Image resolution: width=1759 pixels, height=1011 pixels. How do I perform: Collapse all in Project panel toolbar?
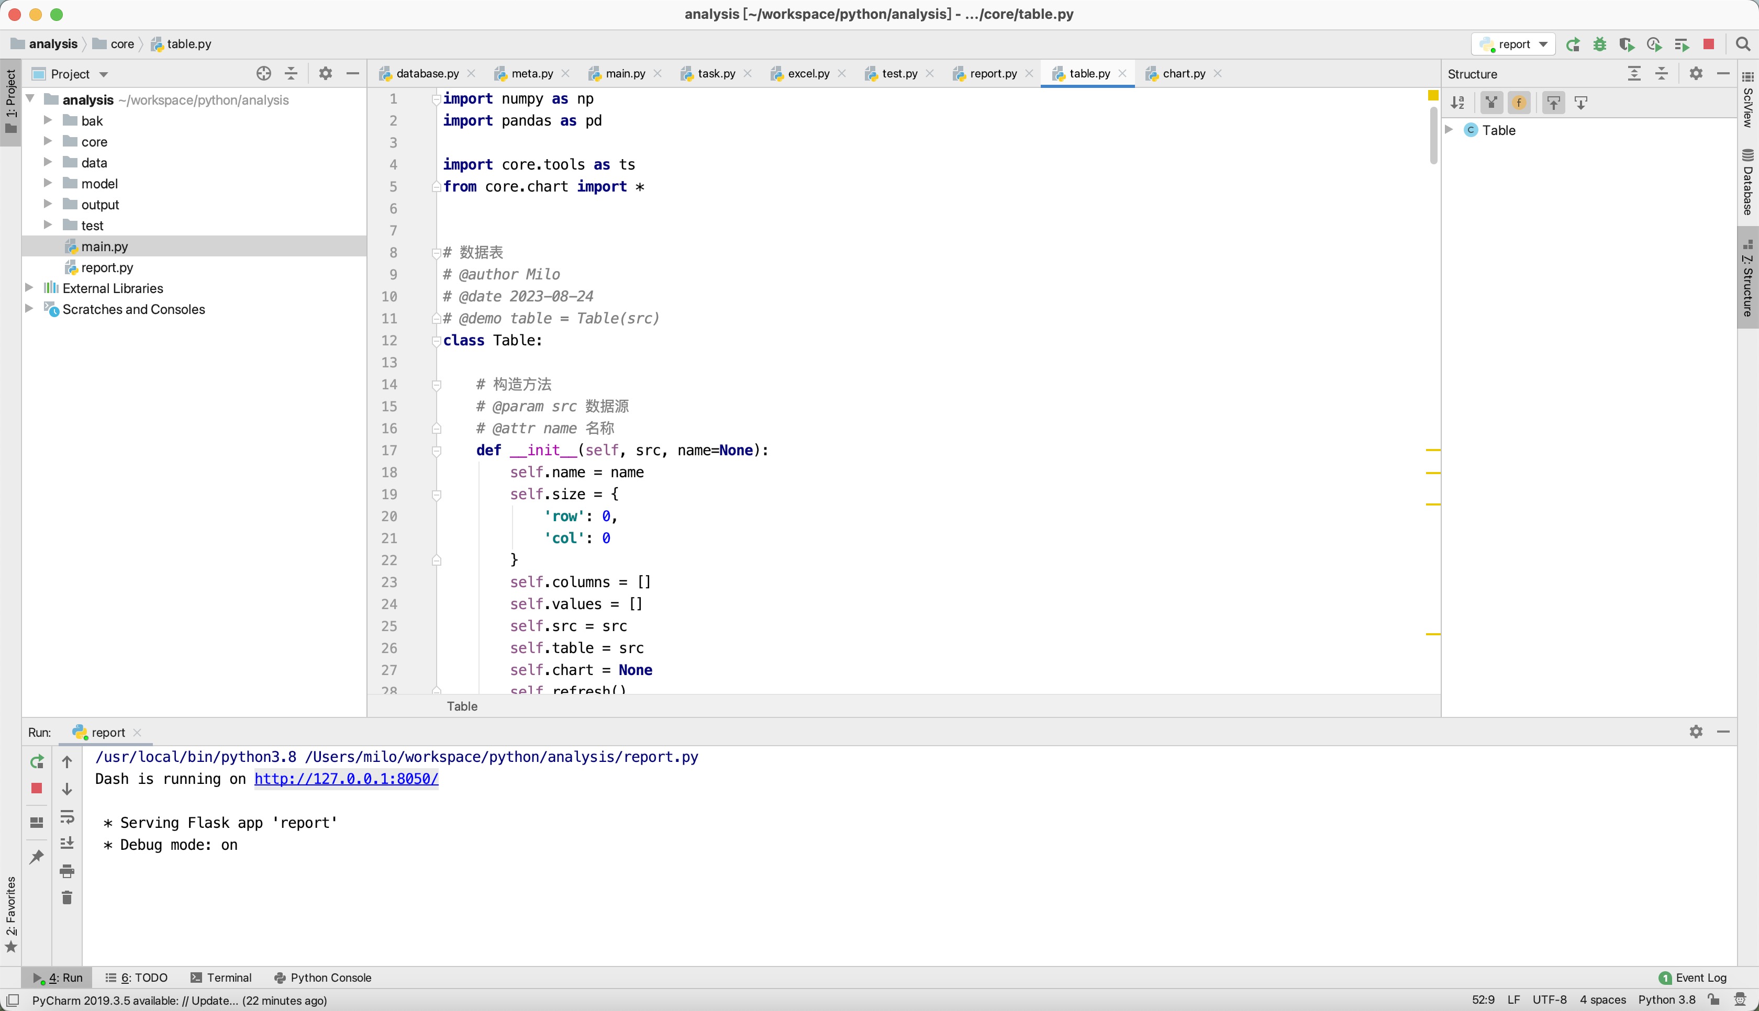coord(291,74)
